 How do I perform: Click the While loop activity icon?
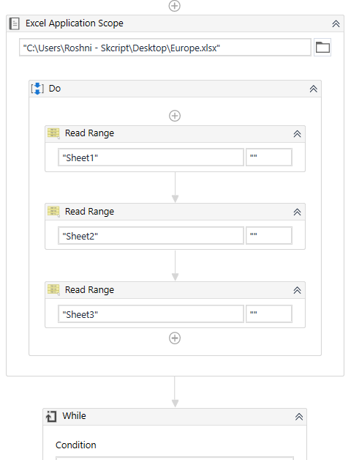click(51, 416)
